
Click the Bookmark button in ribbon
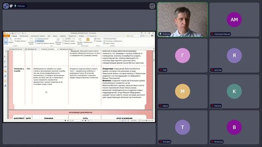(98, 41)
